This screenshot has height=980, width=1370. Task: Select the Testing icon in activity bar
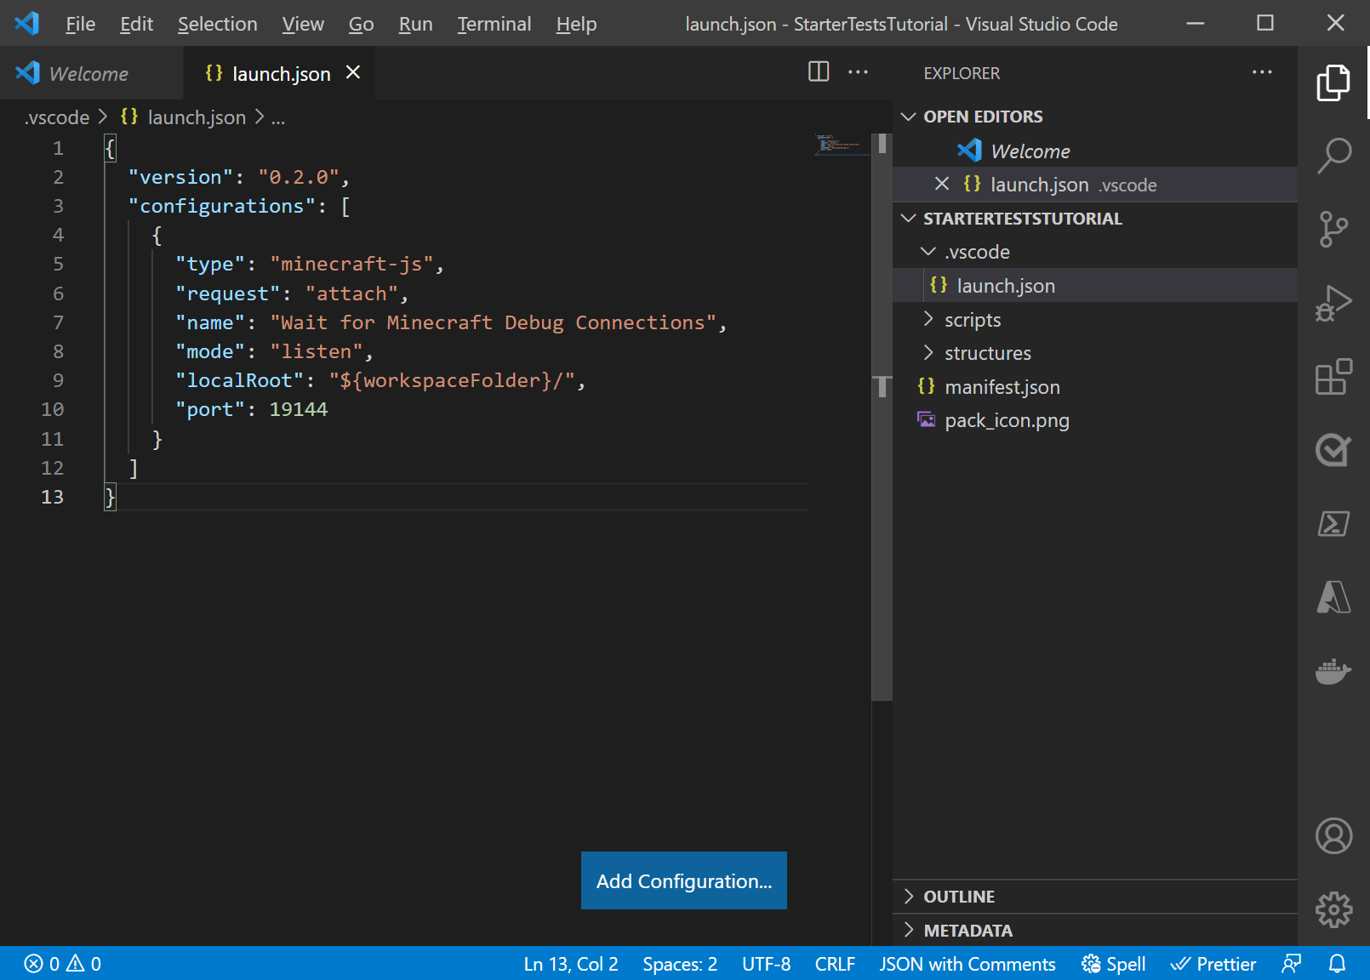click(1333, 450)
